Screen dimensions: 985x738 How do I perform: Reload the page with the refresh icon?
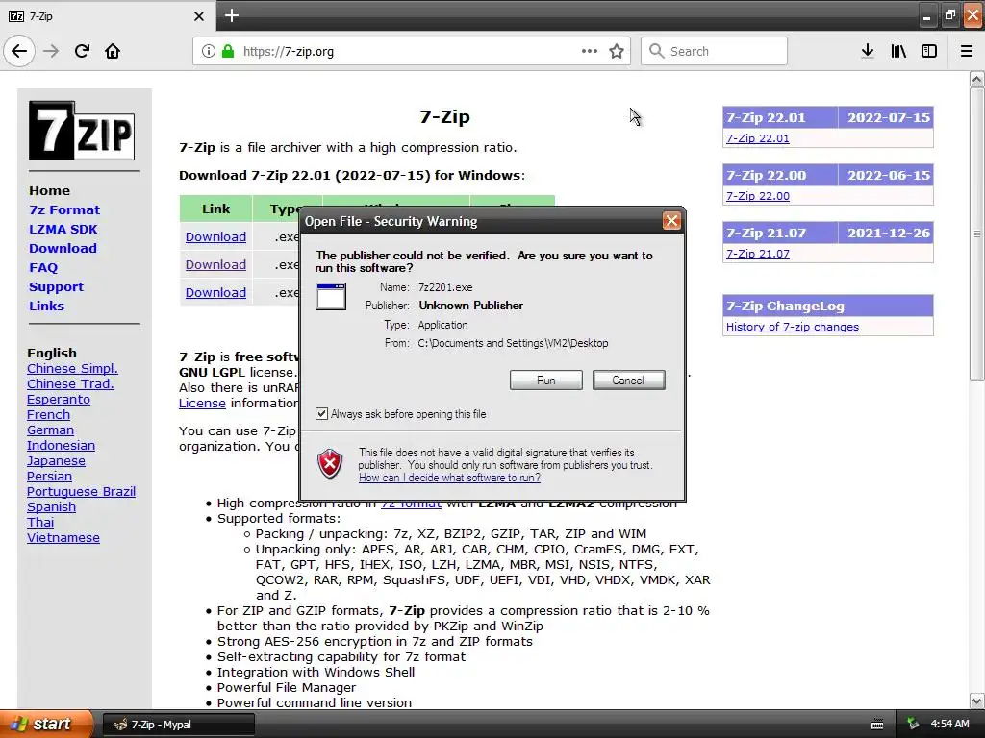point(82,51)
